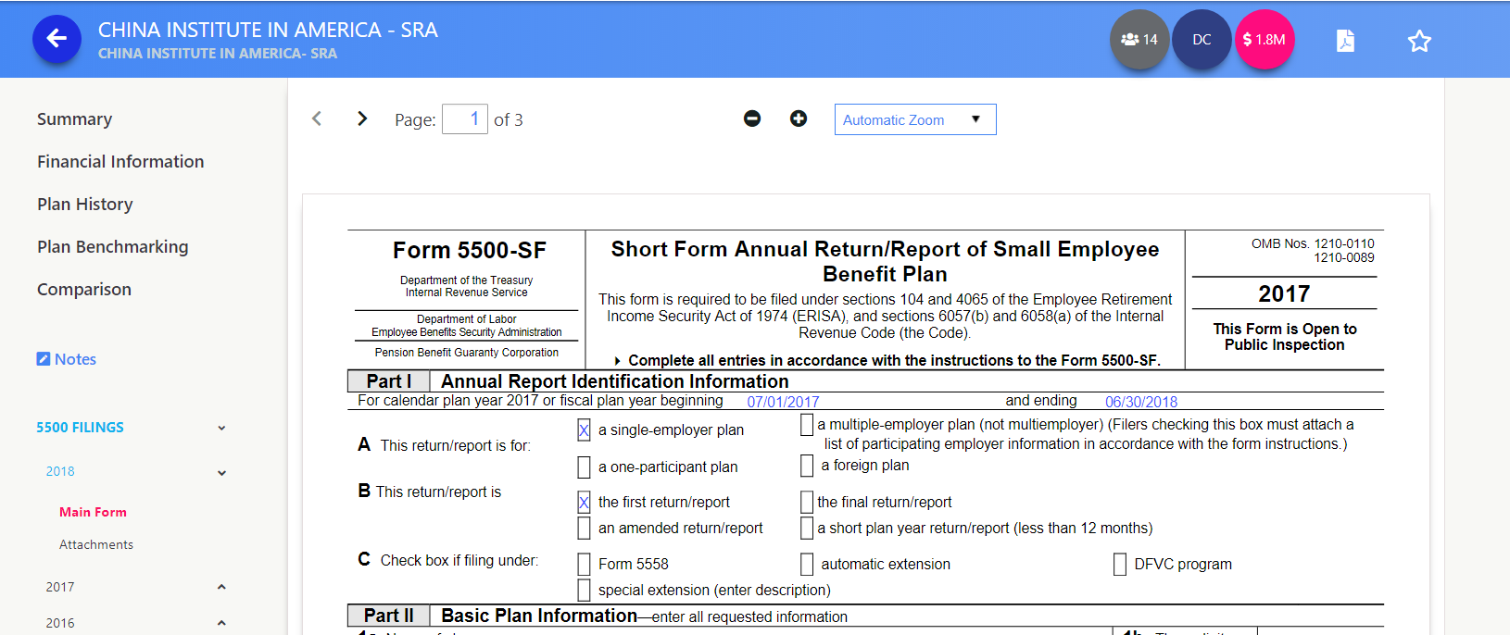Check the final return/report box
Screen dimensions: 1510x635
pos(807,503)
